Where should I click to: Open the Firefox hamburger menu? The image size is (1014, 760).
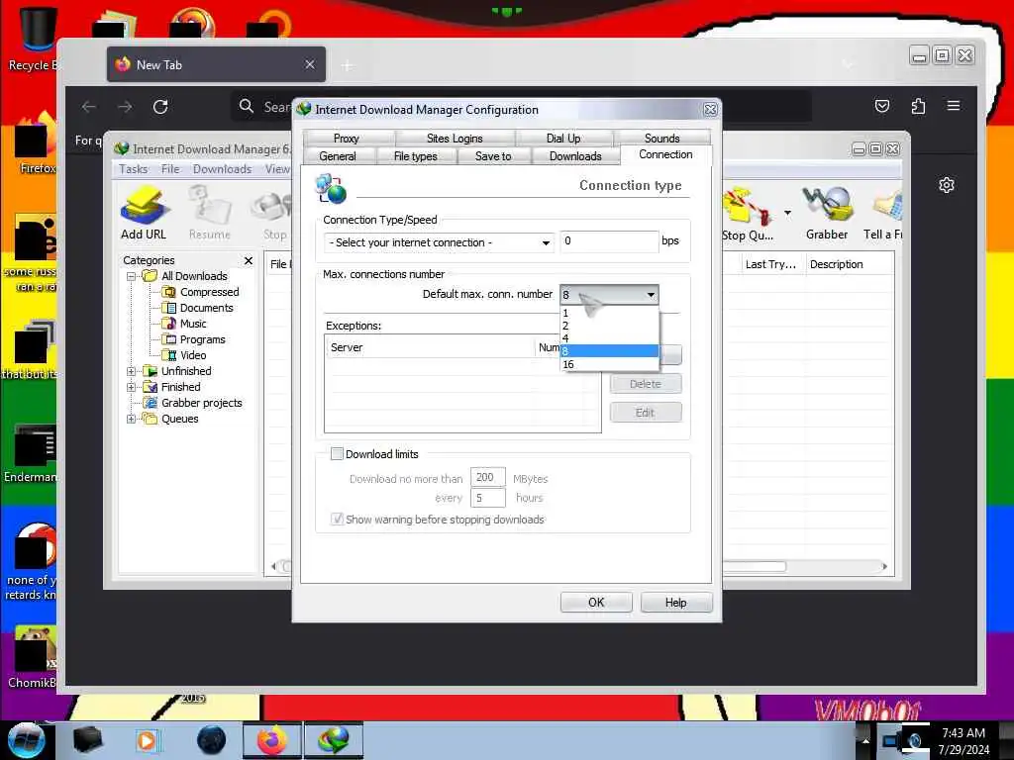tap(954, 106)
